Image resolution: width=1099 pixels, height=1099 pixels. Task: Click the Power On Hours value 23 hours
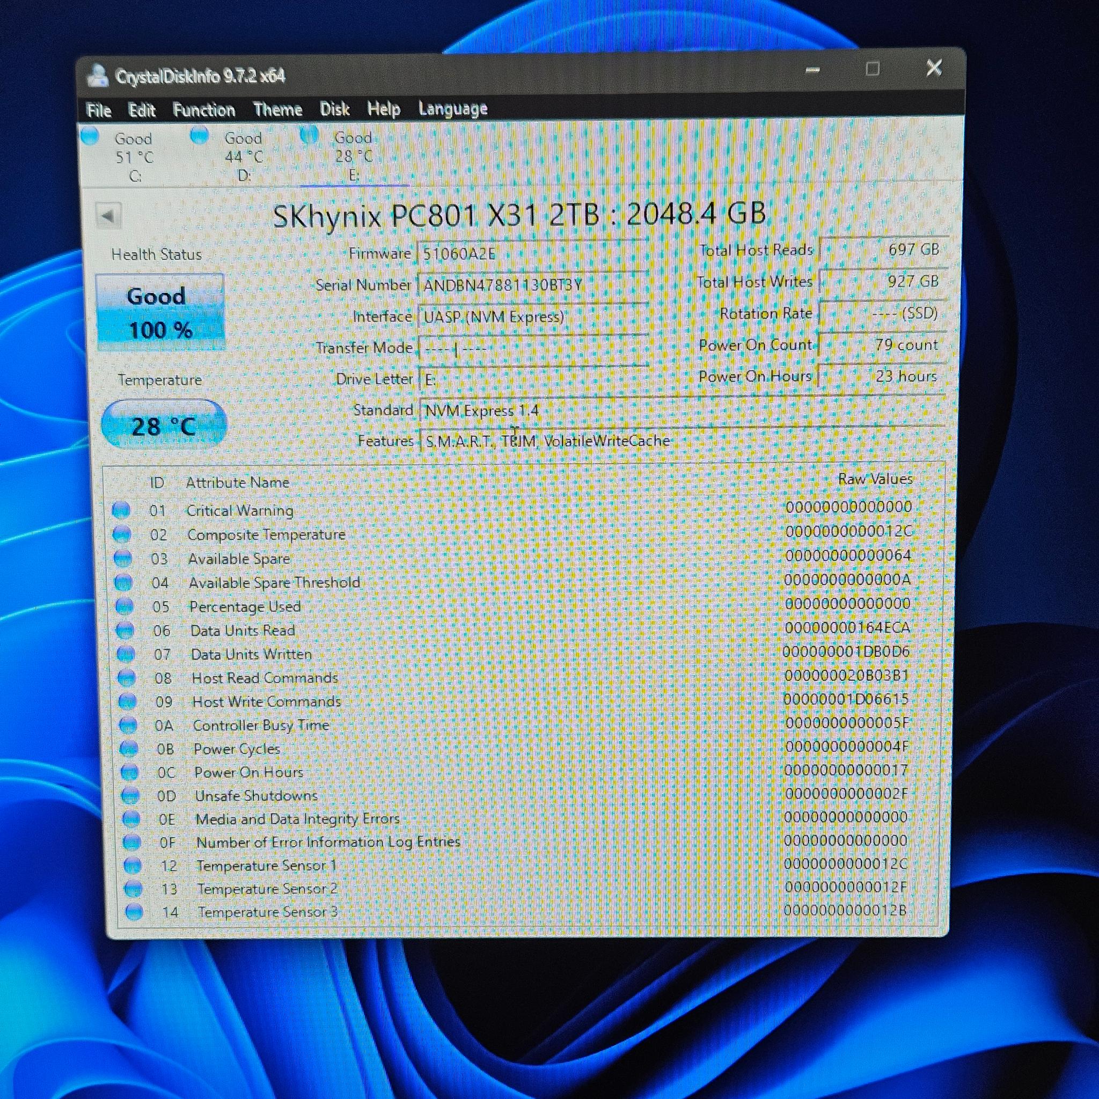click(882, 376)
